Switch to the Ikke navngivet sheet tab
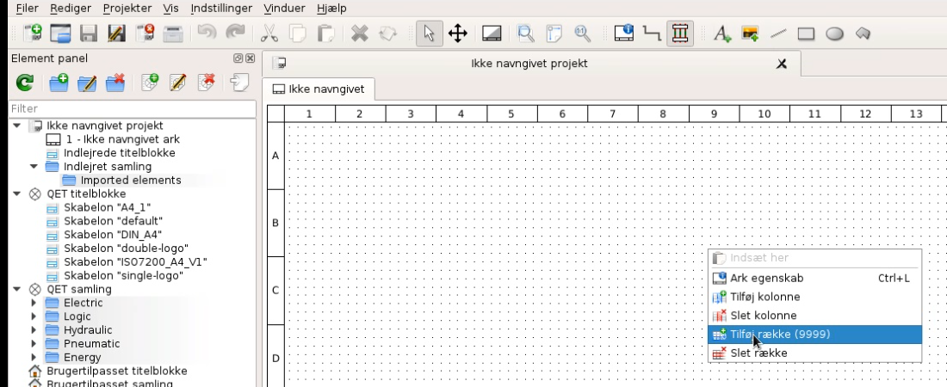This screenshot has width=947, height=387. point(319,89)
